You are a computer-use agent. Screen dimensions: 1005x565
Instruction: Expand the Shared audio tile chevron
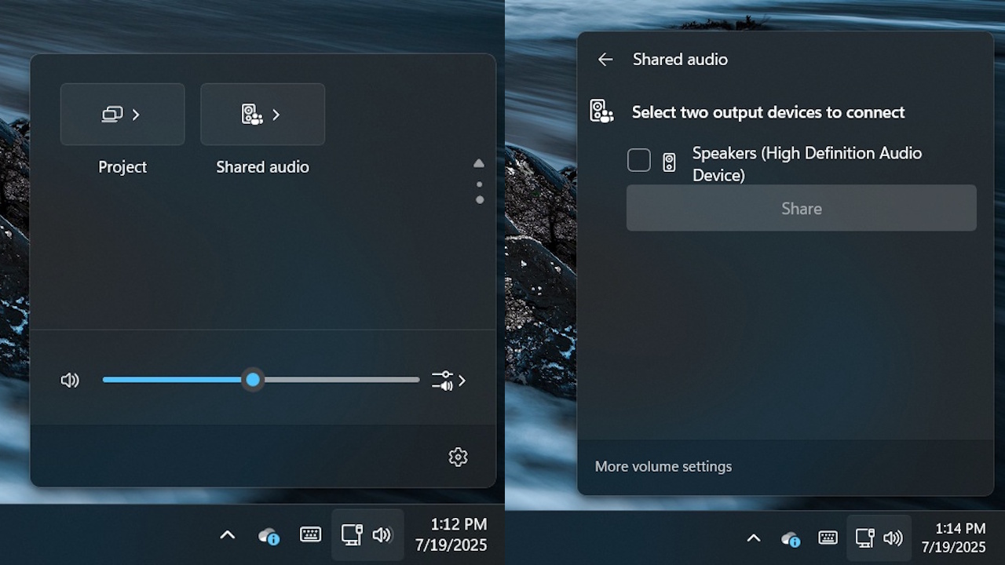click(x=276, y=114)
